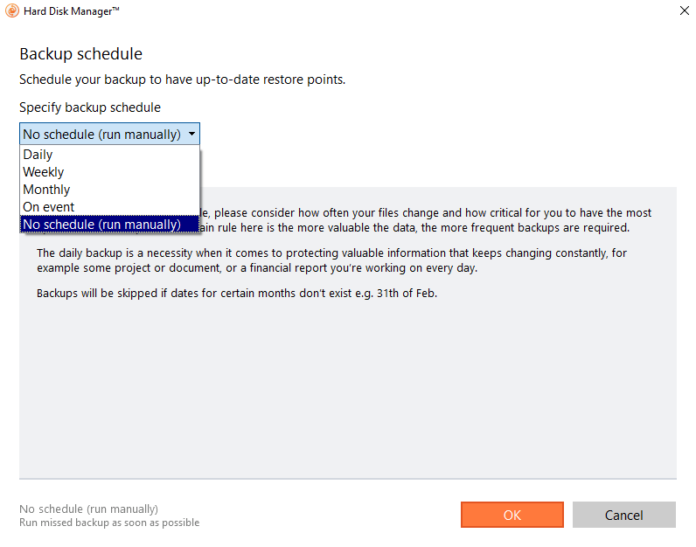Click the 'Backups will be skipped' note
Viewport: 696px width, 547px height.
click(237, 294)
